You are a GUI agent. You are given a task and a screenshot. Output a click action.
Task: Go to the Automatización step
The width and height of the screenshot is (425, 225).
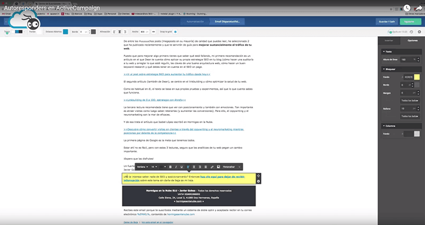pos(195,21)
